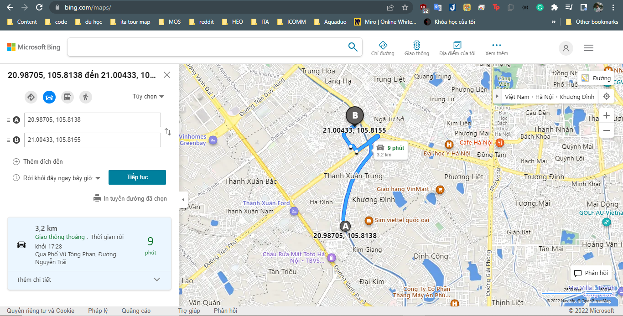
Task: Swap origin and destination with the arrows icon
Action: 167,131
